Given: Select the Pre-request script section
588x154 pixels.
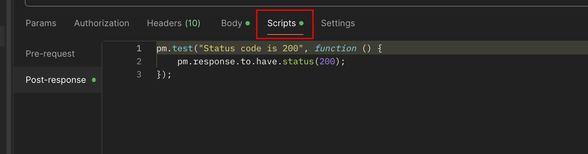Looking at the screenshot, I should point(50,54).
